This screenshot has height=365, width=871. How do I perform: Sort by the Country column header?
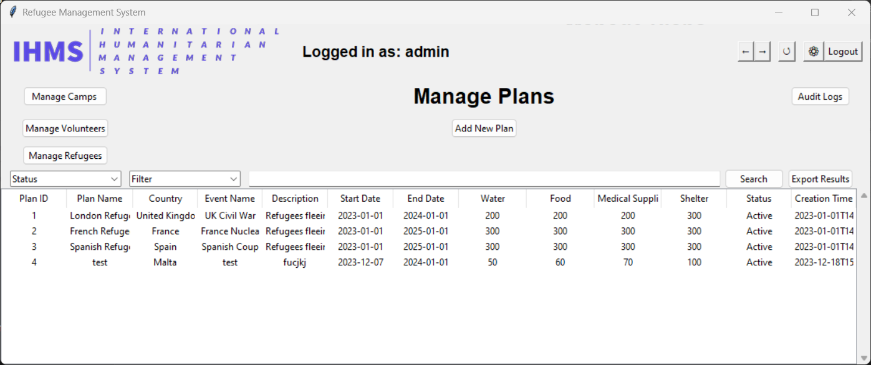[165, 199]
